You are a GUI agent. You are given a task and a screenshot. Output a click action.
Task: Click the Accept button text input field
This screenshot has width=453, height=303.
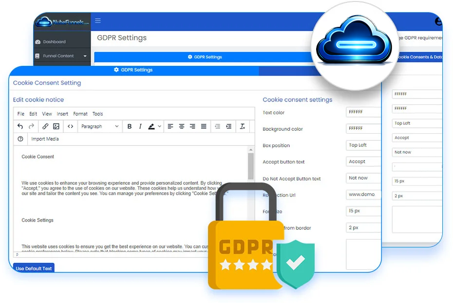pos(363,162)
